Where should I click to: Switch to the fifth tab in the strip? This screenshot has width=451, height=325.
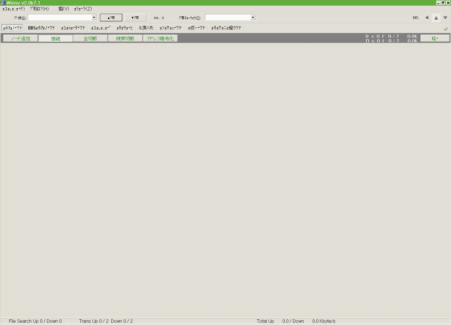click(124, 28)
